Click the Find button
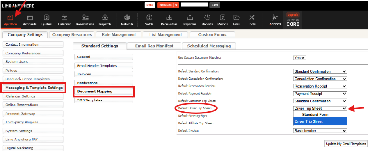The image size is (368, 157). pyautogui.click(x=214, y=5)
